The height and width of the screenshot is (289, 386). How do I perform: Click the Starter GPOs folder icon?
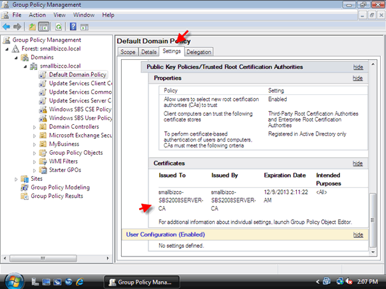[43, 170]
